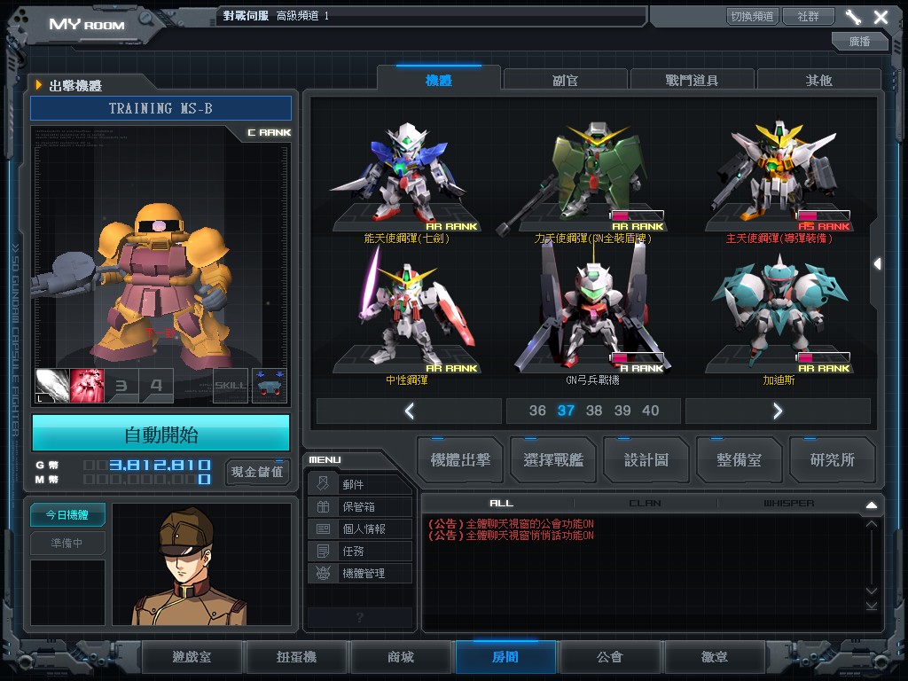Select the first weapon skill icon
Screen dimensions: 908x681
point(52,386)
